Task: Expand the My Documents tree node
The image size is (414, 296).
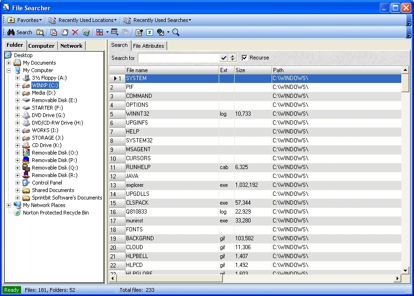Action: (9, 63)
